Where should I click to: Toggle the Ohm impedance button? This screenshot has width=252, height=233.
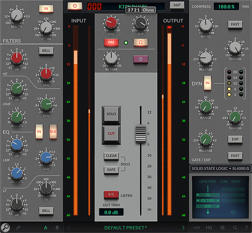pyautogui.click(x=141, y=42)
